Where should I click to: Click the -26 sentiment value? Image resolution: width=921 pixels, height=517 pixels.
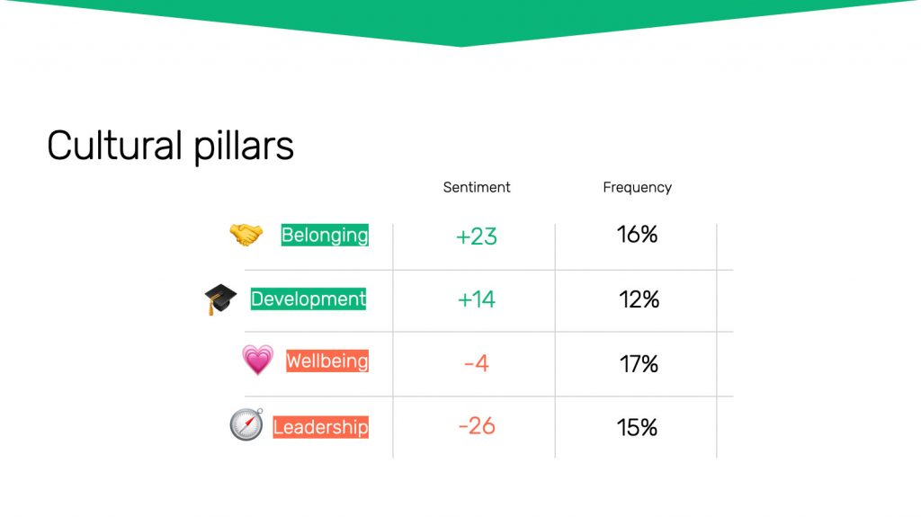click(477, 426)
